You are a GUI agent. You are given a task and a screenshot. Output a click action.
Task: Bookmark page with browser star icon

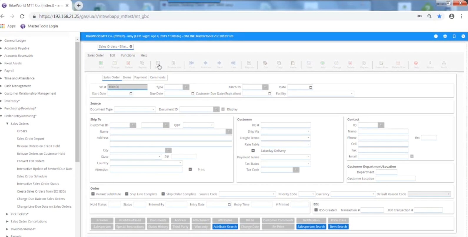(439, 16)
